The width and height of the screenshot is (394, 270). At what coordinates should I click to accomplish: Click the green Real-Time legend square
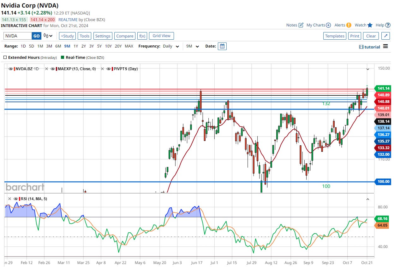tap(63, 58)
